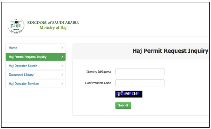Click the Kingdom of Saudi Arabia header text
Screen dimensions: 211x129
(x=53, y=23)
